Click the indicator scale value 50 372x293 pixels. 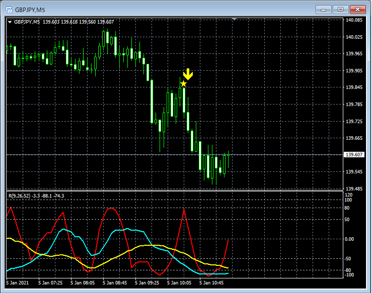coord(347,220)
